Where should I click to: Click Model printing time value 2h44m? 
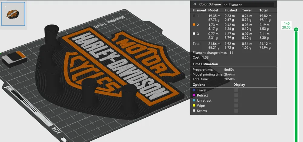click(x=229, y=74)
